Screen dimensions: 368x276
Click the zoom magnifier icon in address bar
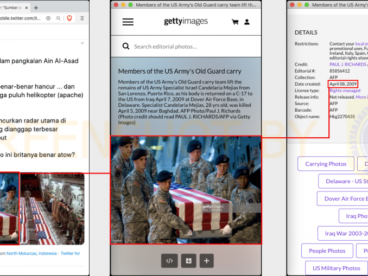tap(58, 18)
